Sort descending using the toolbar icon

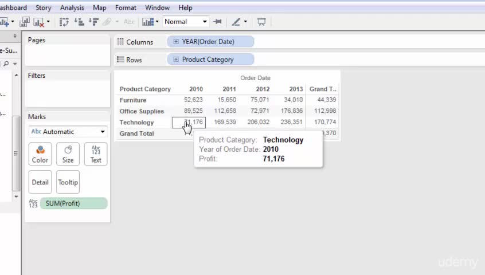tap(93, 22)
